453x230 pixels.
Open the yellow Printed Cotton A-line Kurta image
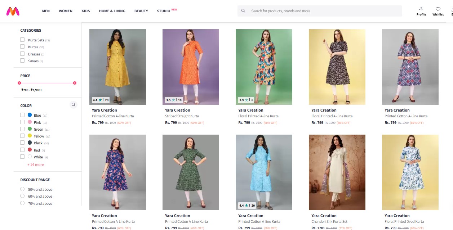tap(117, 67)
